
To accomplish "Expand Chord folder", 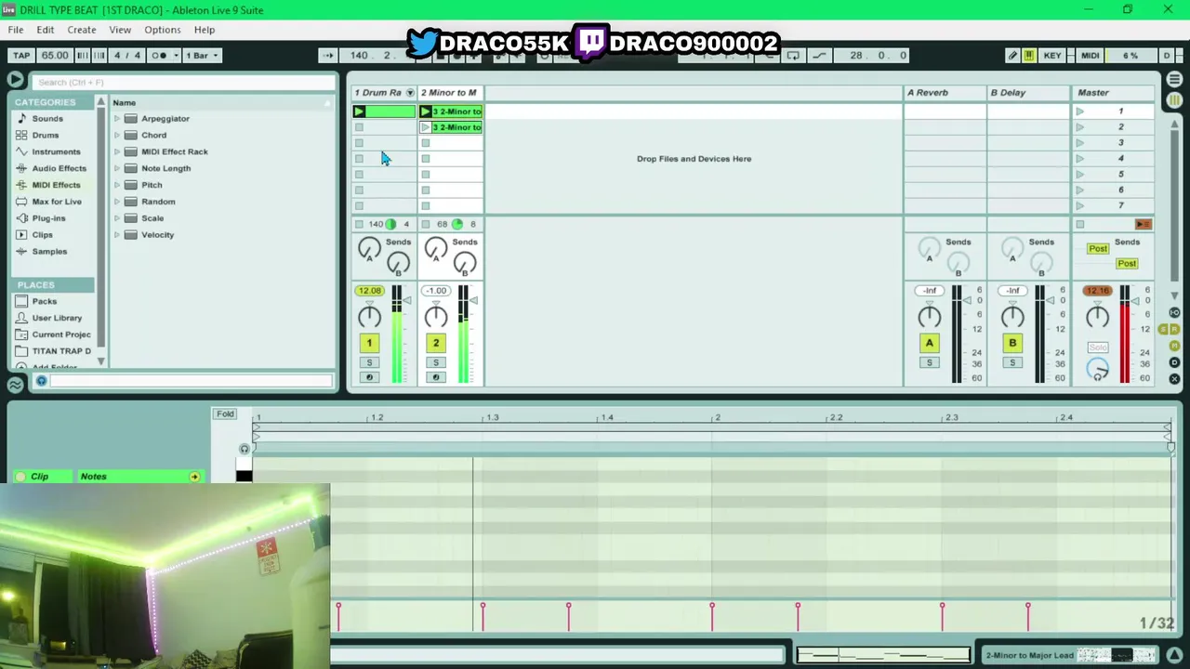I will [117, 136].
